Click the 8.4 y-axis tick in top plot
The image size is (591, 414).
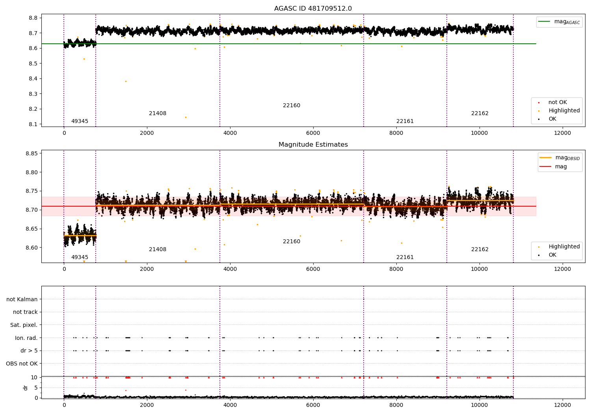33,78
